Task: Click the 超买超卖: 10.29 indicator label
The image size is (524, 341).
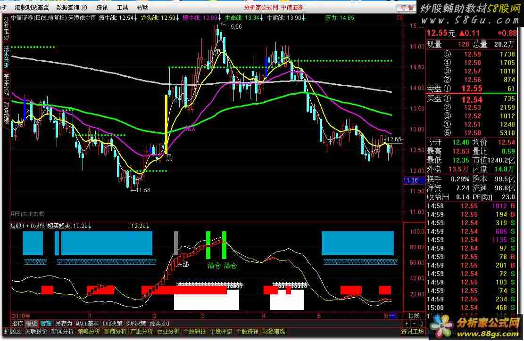Action: [x=69, y=226]
